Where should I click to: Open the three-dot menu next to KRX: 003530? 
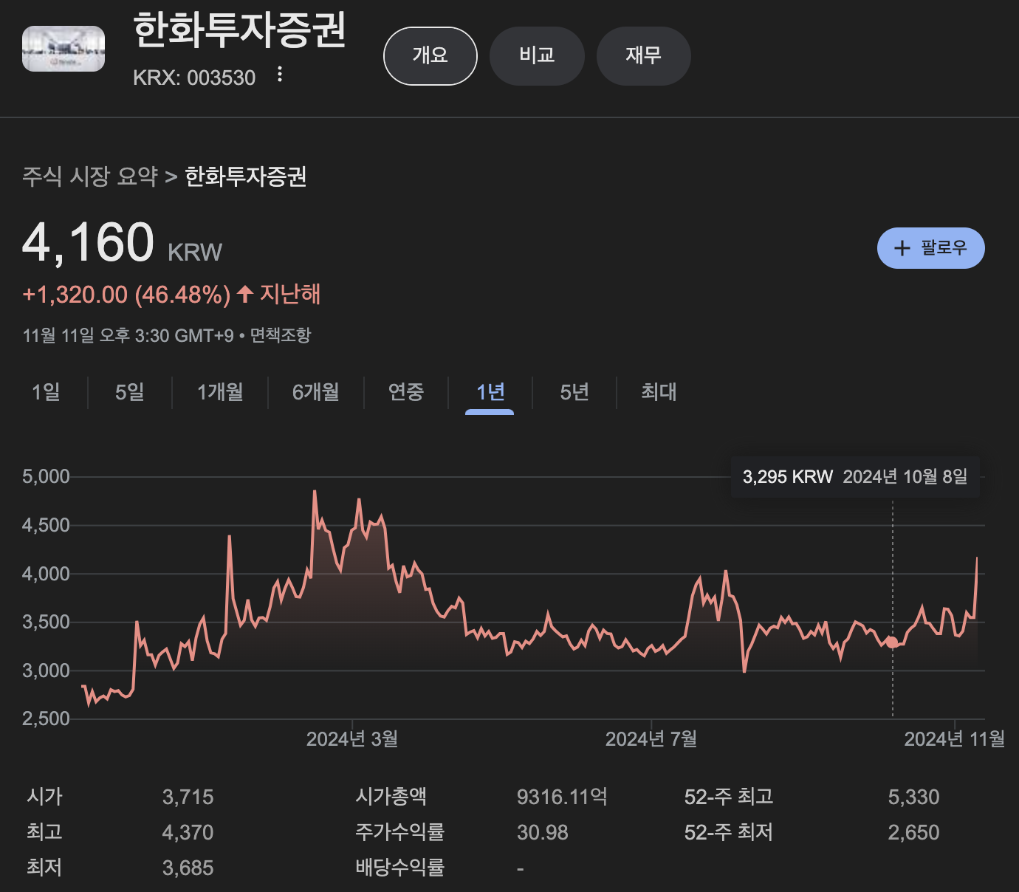(279, 75)
